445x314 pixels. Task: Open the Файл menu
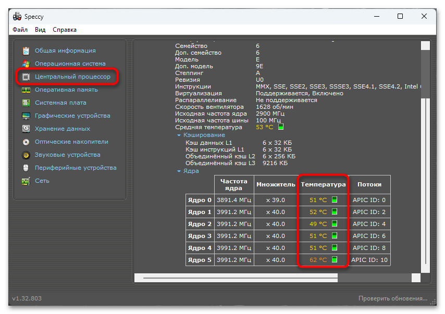click(20, 30)
